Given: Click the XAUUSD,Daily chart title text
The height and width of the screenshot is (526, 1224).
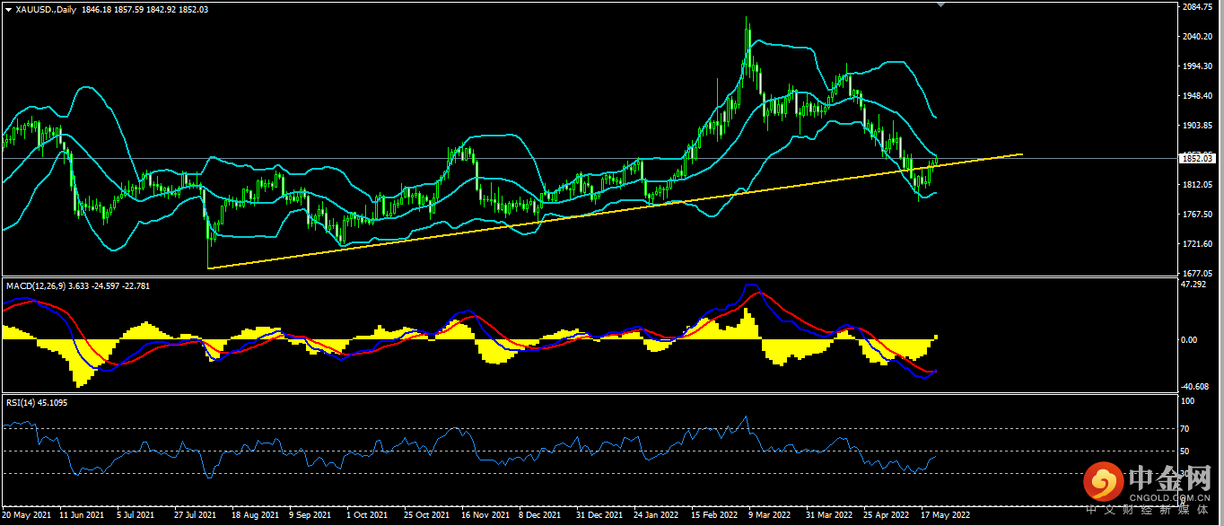Looking at the screenshot, I should coord(46,8).
